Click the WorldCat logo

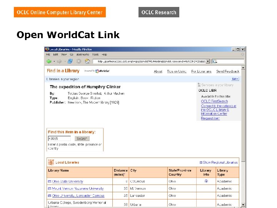tap(102, 71)
